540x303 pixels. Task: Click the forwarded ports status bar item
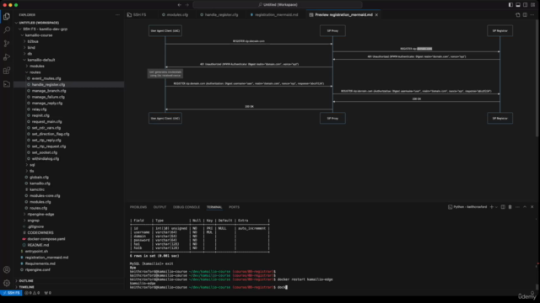coord(48,293)
